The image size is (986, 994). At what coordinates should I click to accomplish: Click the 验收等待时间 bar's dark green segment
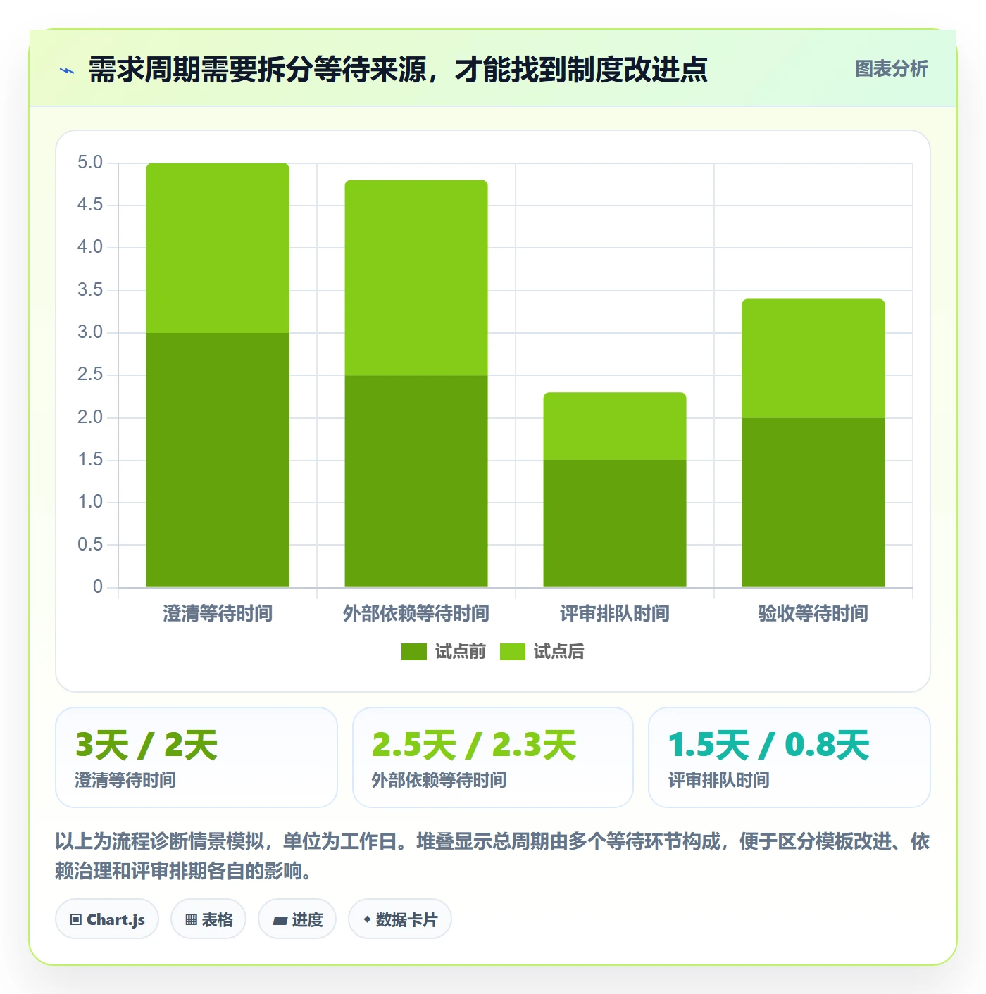813,503
